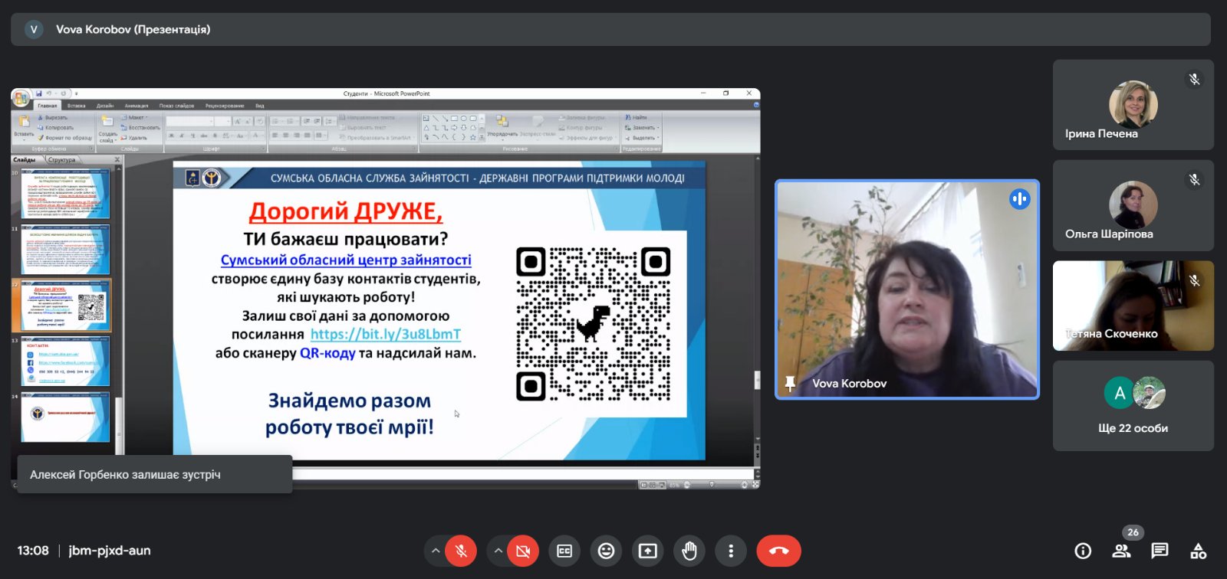
Task: Unmute the microphone in the Meet toolbar
Action: click(461, 551)
